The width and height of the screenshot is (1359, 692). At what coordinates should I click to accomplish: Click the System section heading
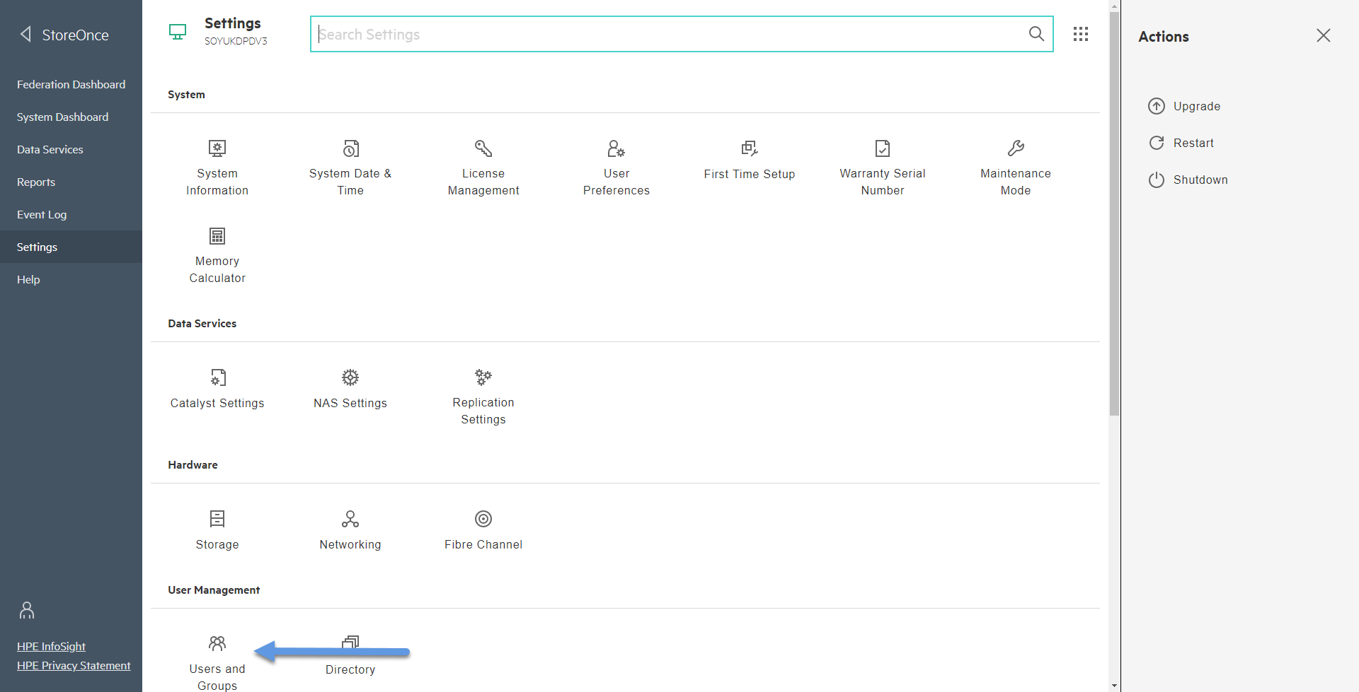186,94
